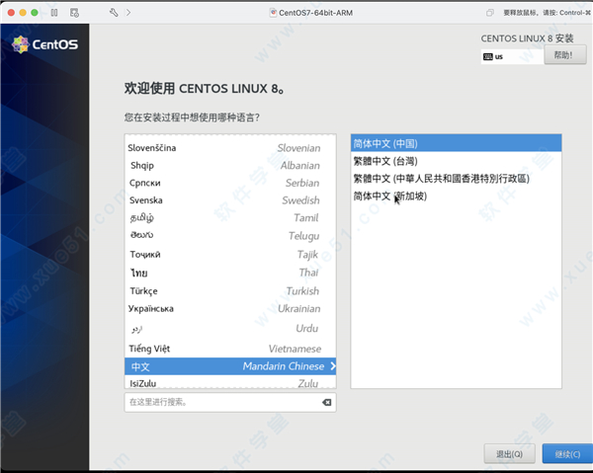Select the Urdu language row
The image size is (593, 473).
tap(230, 328)
